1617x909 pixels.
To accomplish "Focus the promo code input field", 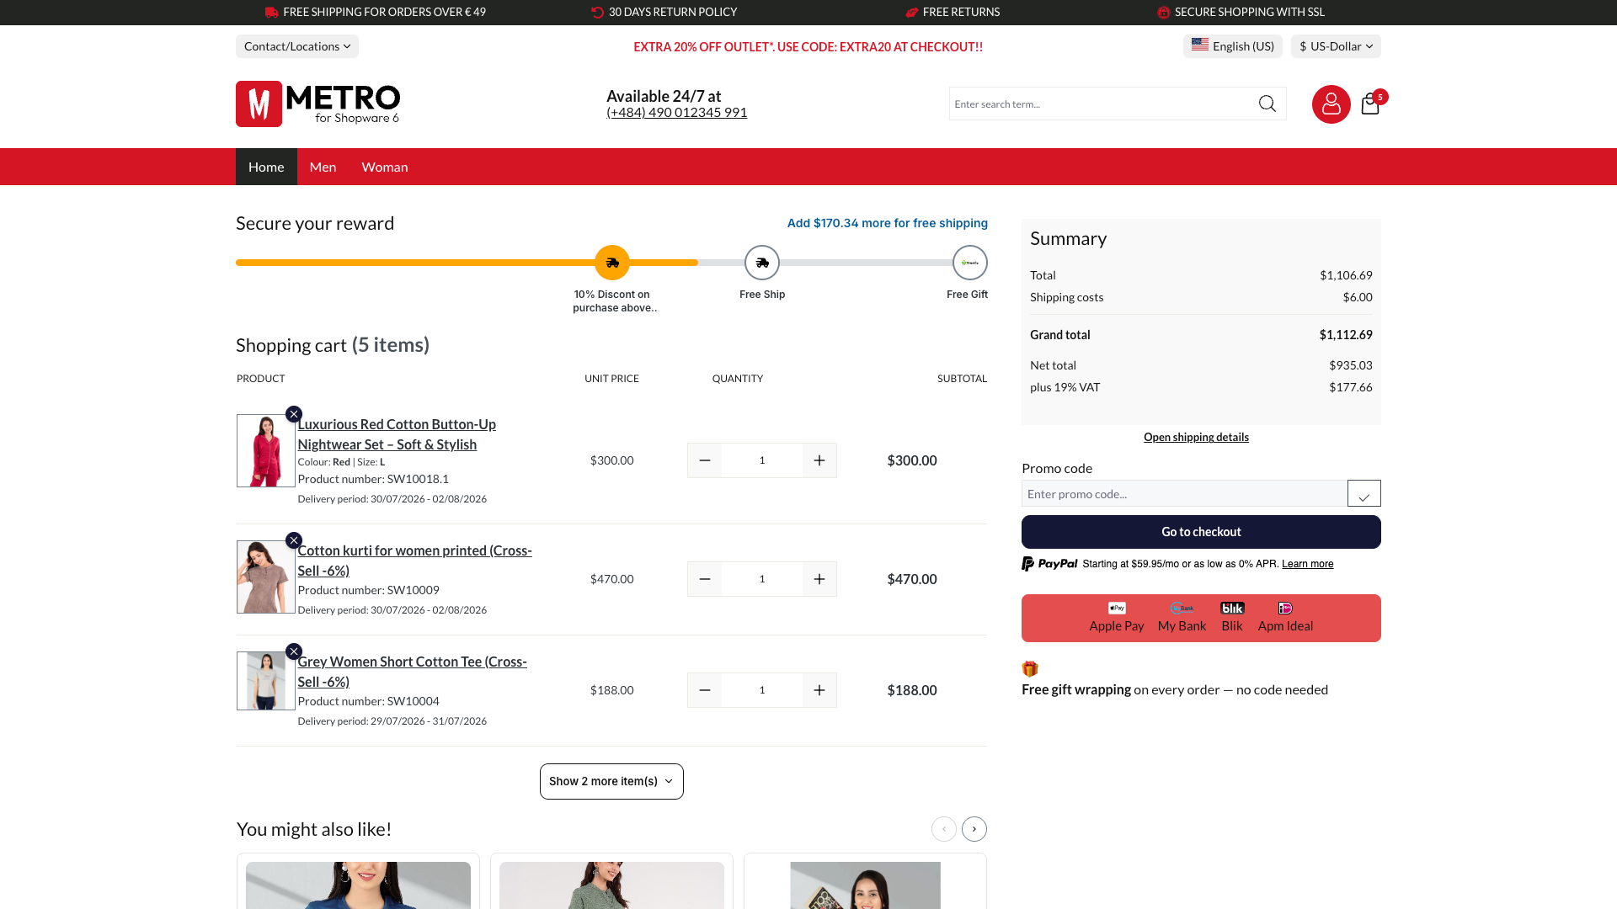I will [1184, 493].
